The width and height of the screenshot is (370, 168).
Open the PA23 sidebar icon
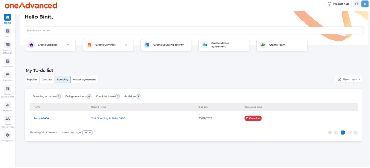pyautogui.click(x=8, y=31)
